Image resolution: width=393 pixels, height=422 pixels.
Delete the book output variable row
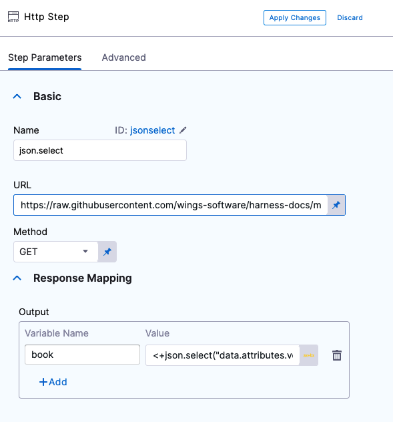tap(337, 355)
